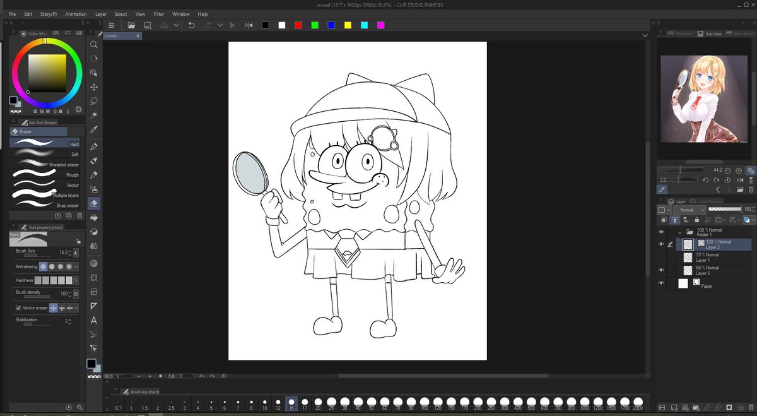Collapse Folder 1 with its chevron

pos(680,232)
